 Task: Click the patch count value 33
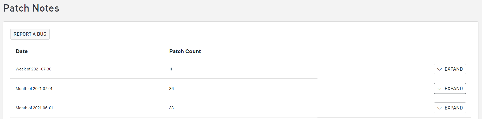(x=171, y=108)
